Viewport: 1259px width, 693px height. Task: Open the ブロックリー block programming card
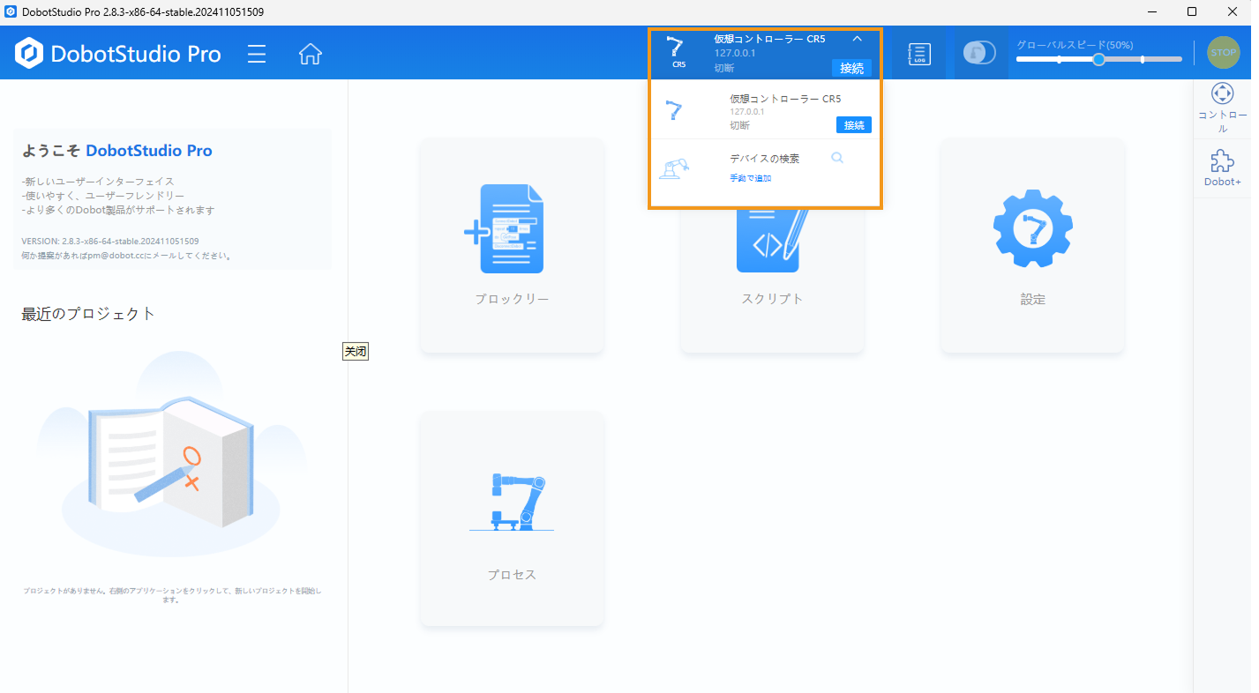(x=513, y=246)
